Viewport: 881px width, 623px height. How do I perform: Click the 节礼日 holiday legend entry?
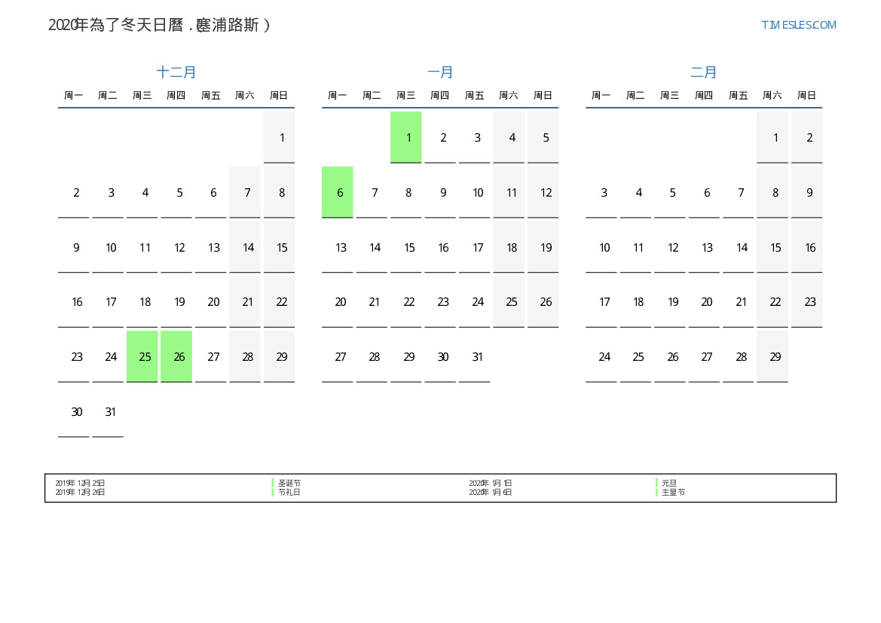[289, 492]
